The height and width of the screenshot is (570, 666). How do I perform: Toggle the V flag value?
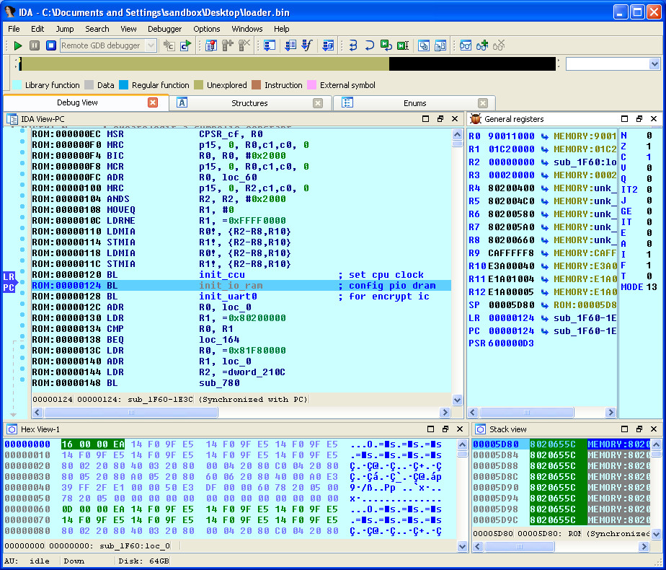649,168
